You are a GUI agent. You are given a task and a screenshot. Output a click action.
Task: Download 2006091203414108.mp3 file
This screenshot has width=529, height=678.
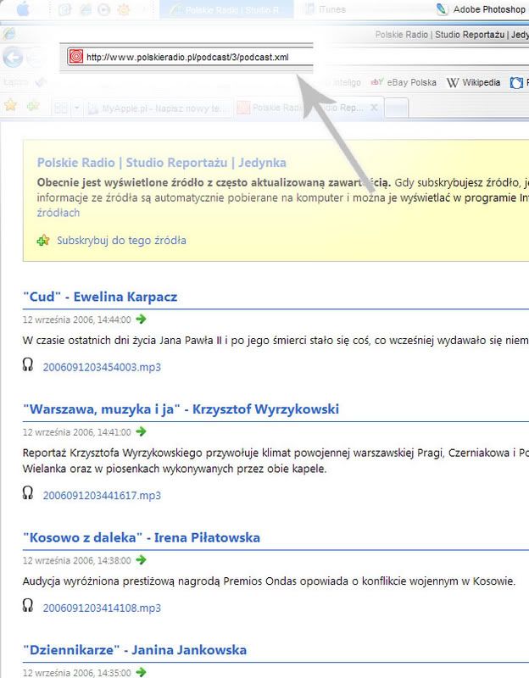click(x=102, y=608)
